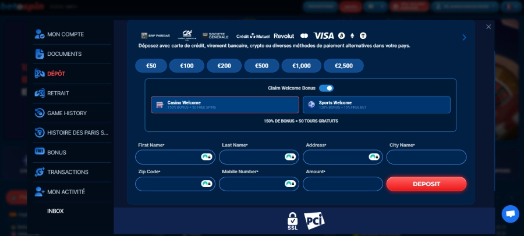524x236 pixels.
Task: Toggle the Claim Welcome Bonus switch
Action: click(x=326, y=88)
